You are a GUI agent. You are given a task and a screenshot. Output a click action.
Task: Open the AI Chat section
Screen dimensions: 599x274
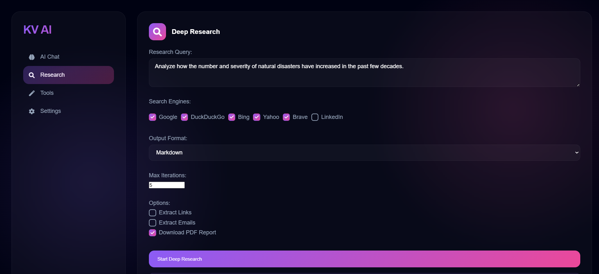click(x=69, y=57)
